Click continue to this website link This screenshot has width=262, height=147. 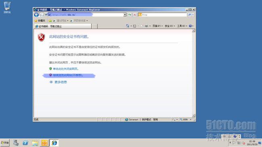pyautogui.click(x=68, y=75)
